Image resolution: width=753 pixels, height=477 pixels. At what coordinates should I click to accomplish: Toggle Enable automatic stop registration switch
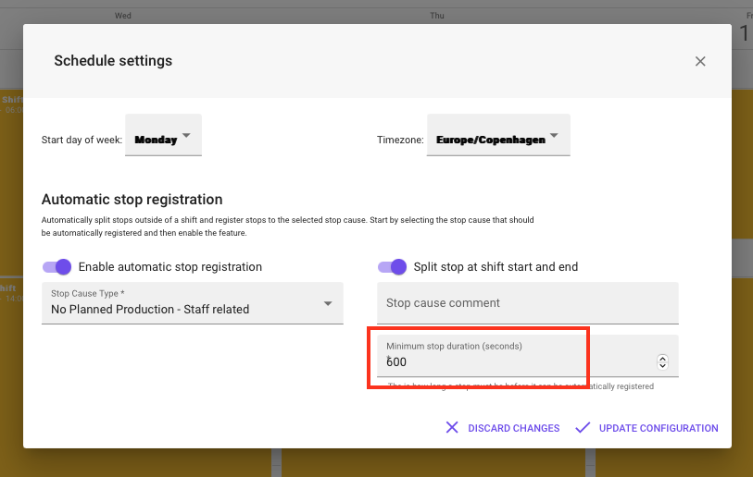[56, 266]
